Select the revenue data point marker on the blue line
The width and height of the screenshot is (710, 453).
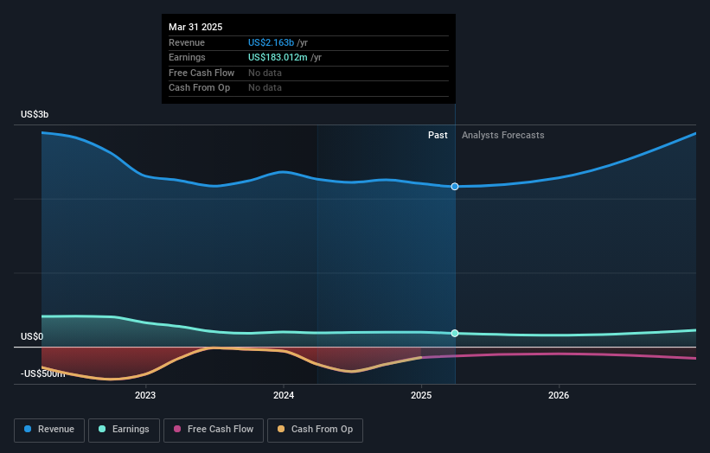pyautogui.click(x=455, y=187)
